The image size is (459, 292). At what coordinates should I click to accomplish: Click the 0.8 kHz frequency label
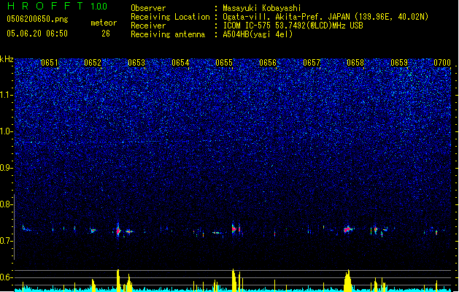(7, 204)
